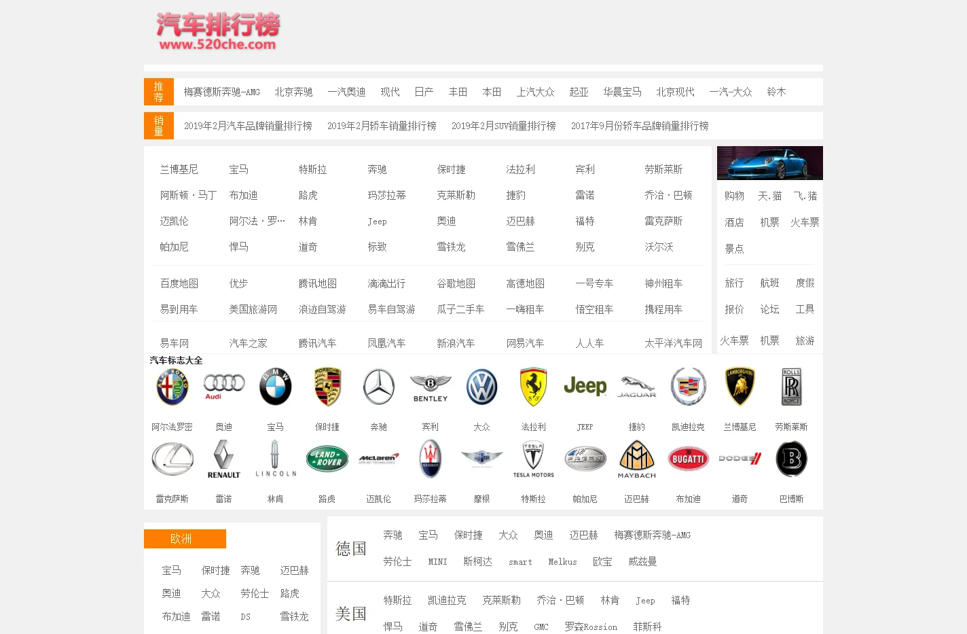Open 2019年2月SUV销量排行榜 link
This screenshot has height=634, width=967.
click(504, 126)
